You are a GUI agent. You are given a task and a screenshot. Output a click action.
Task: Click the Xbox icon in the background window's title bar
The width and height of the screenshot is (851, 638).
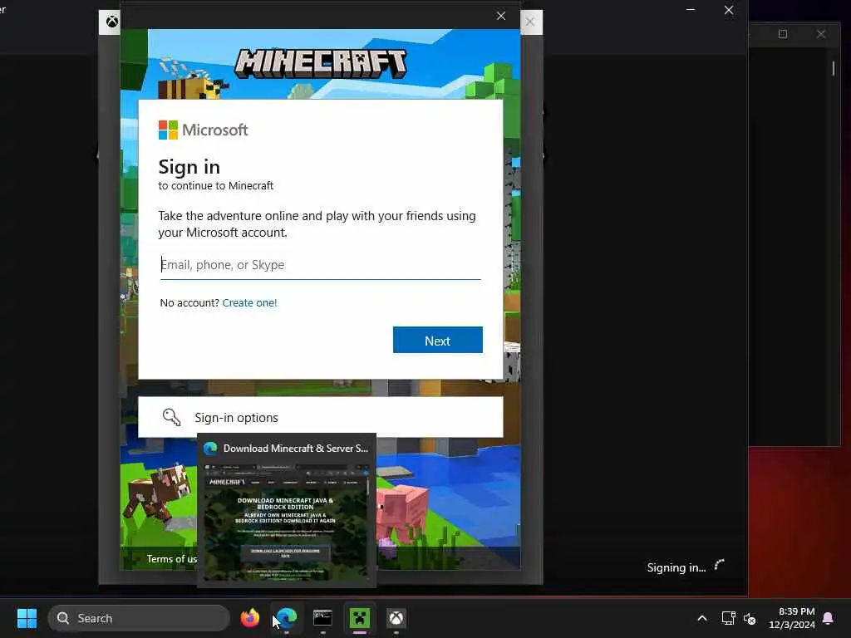click(112, 22)
